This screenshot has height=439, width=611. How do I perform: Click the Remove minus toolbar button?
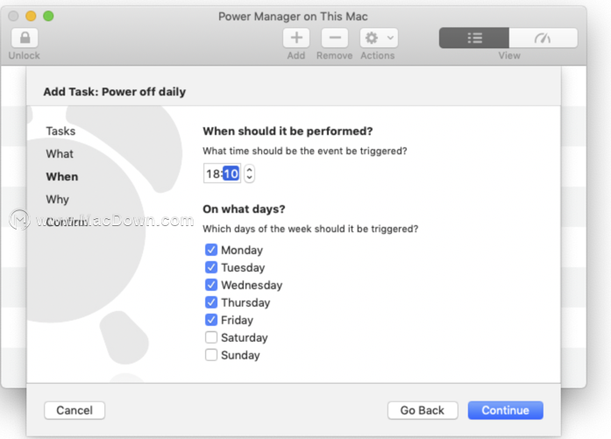point(335,38)
